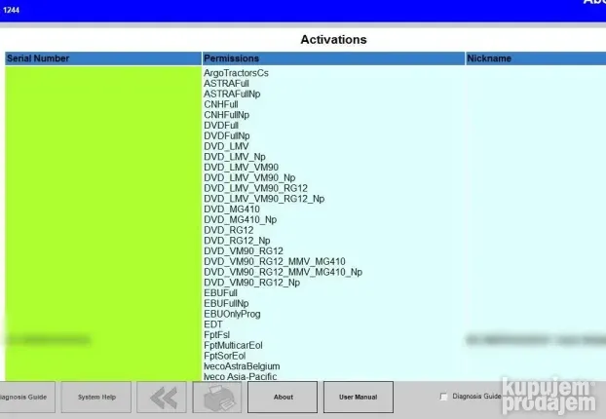
Task: Select the DVD_MG410 permission entry
Action: pos(232,209)
